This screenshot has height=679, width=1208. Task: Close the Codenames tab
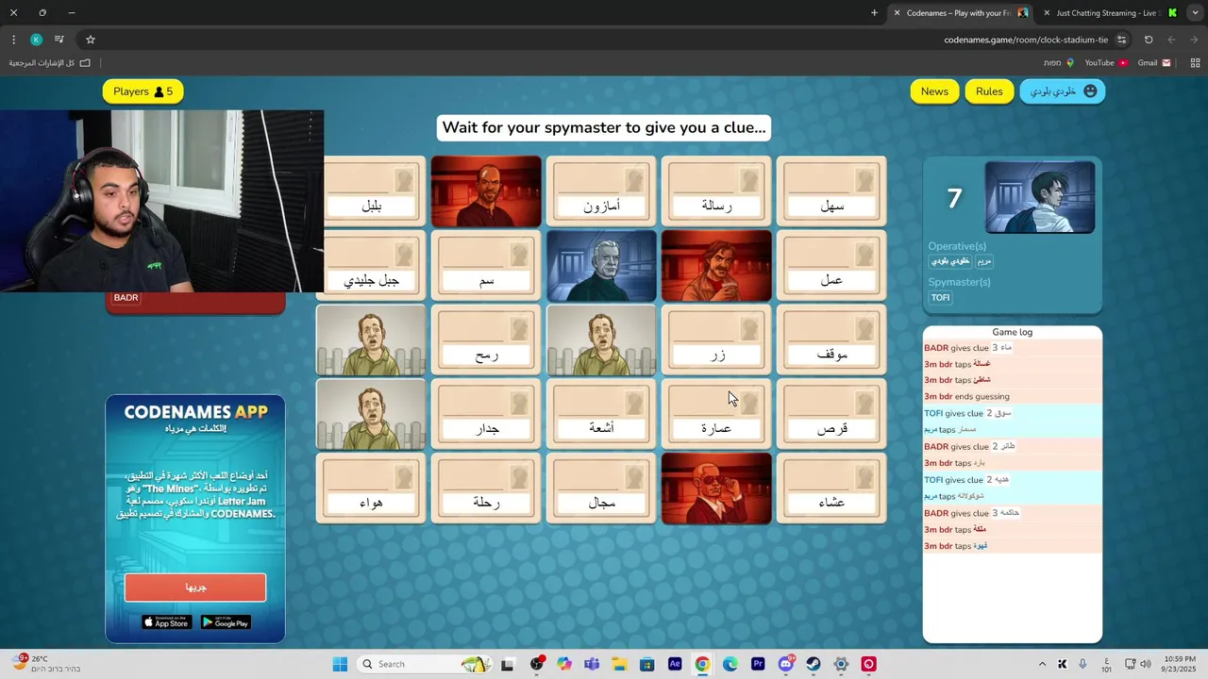tap(897, 13)
